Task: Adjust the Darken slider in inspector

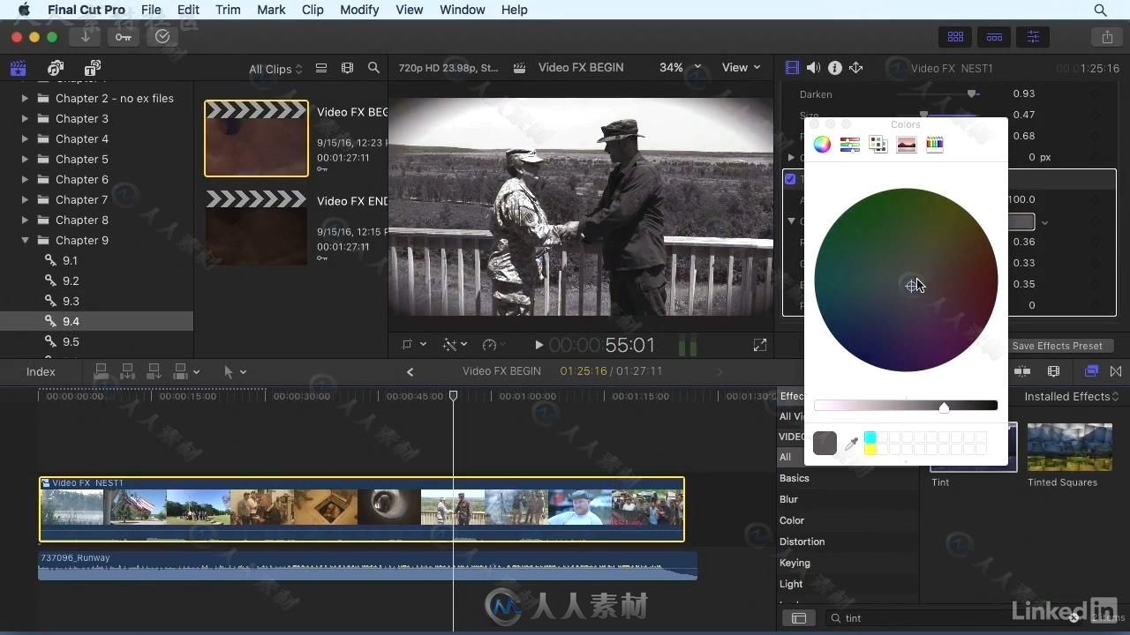Action: coord(938,94)
